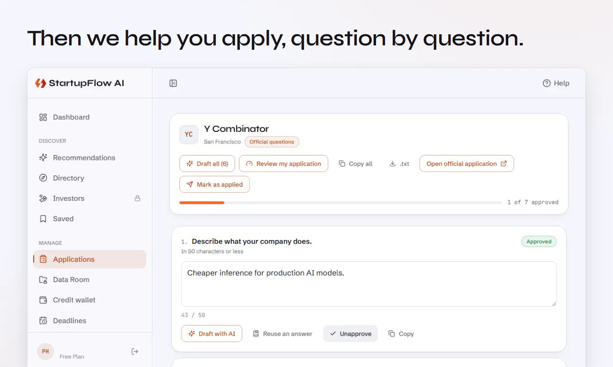Click the '43 / 50' character counter

pos(193,315)
